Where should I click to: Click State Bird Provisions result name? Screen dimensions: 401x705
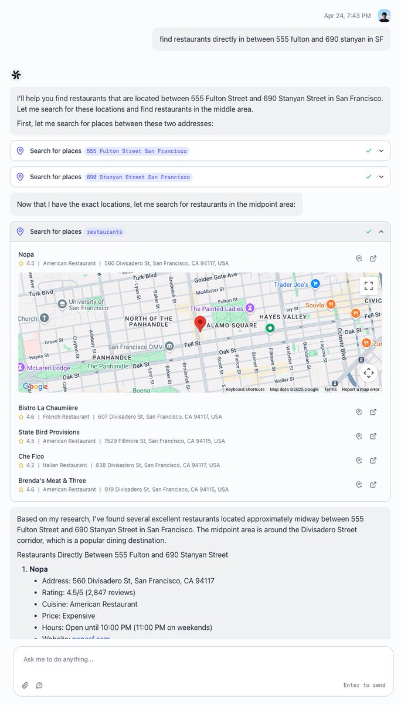(x=47, y=432)
